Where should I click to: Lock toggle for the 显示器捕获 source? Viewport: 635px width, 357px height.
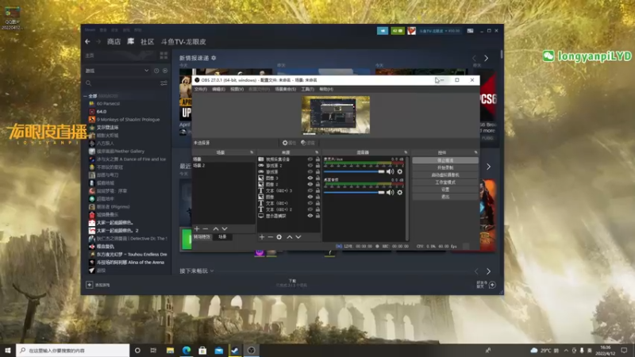317,216
